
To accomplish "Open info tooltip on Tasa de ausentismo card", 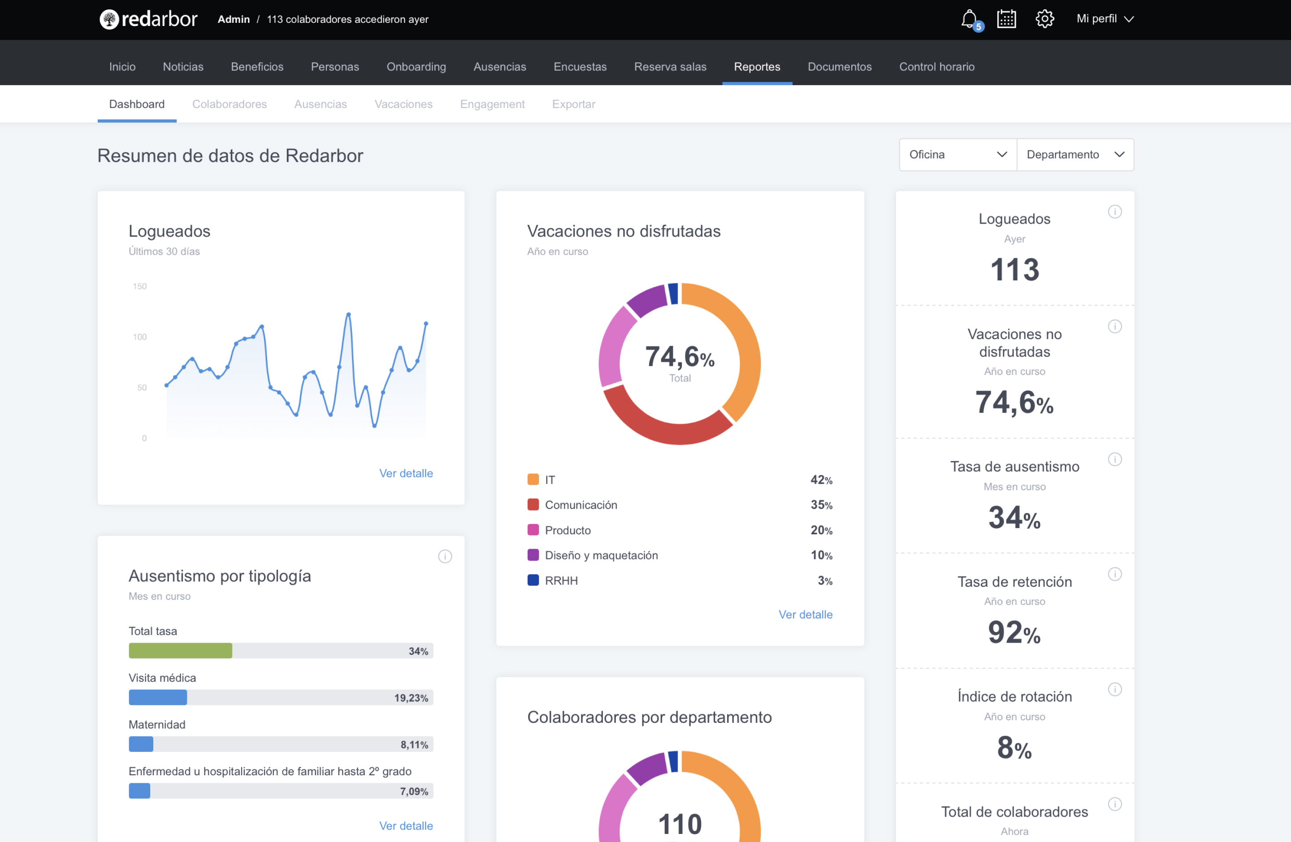I will point(1115,459).
